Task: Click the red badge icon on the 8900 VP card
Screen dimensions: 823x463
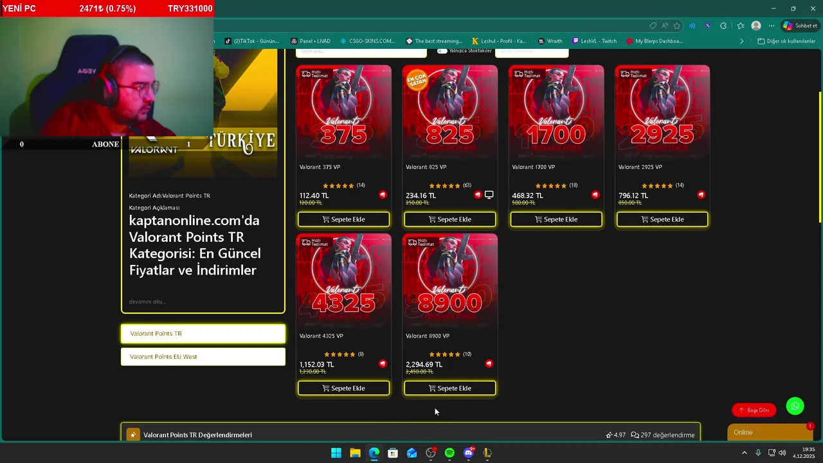Action: tap(489, 364)
